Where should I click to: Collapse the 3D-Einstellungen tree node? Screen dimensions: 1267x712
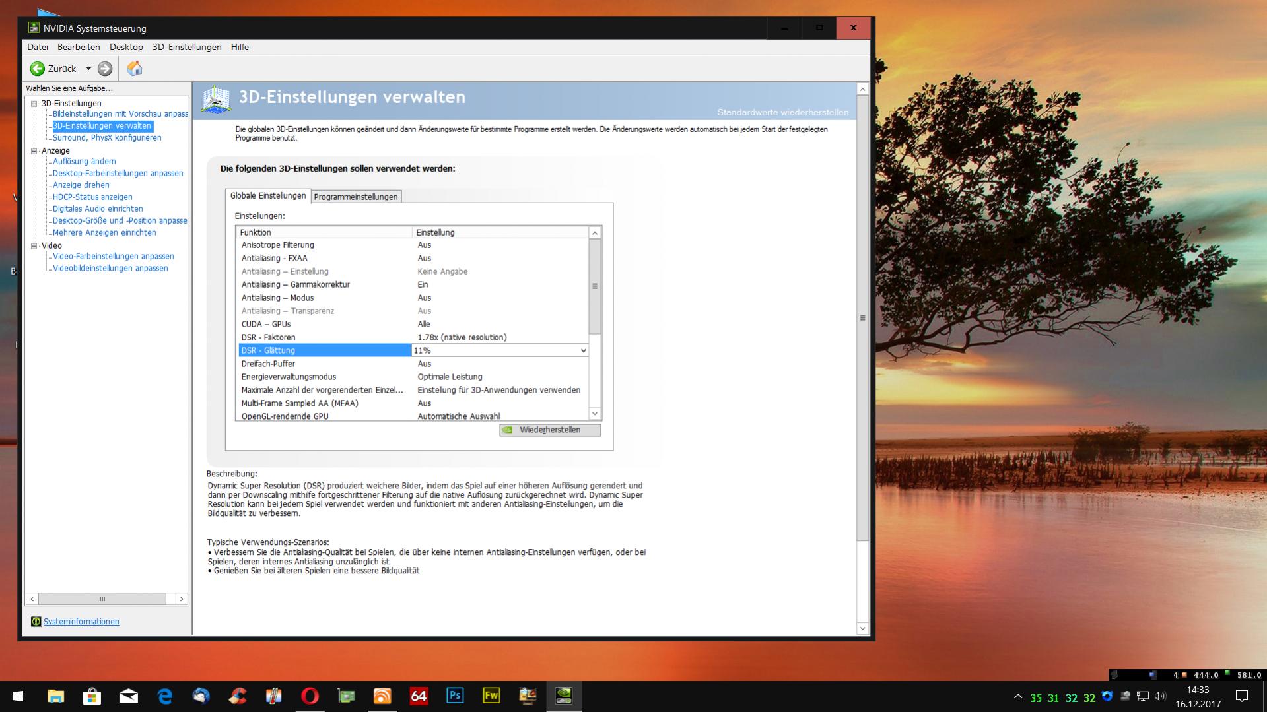point(34,104)
